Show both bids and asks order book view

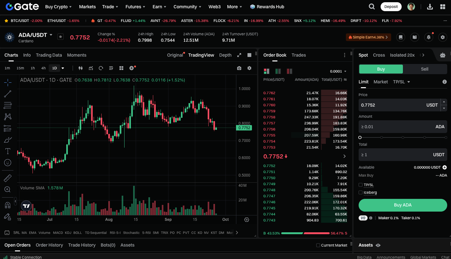tap(267, 71)
